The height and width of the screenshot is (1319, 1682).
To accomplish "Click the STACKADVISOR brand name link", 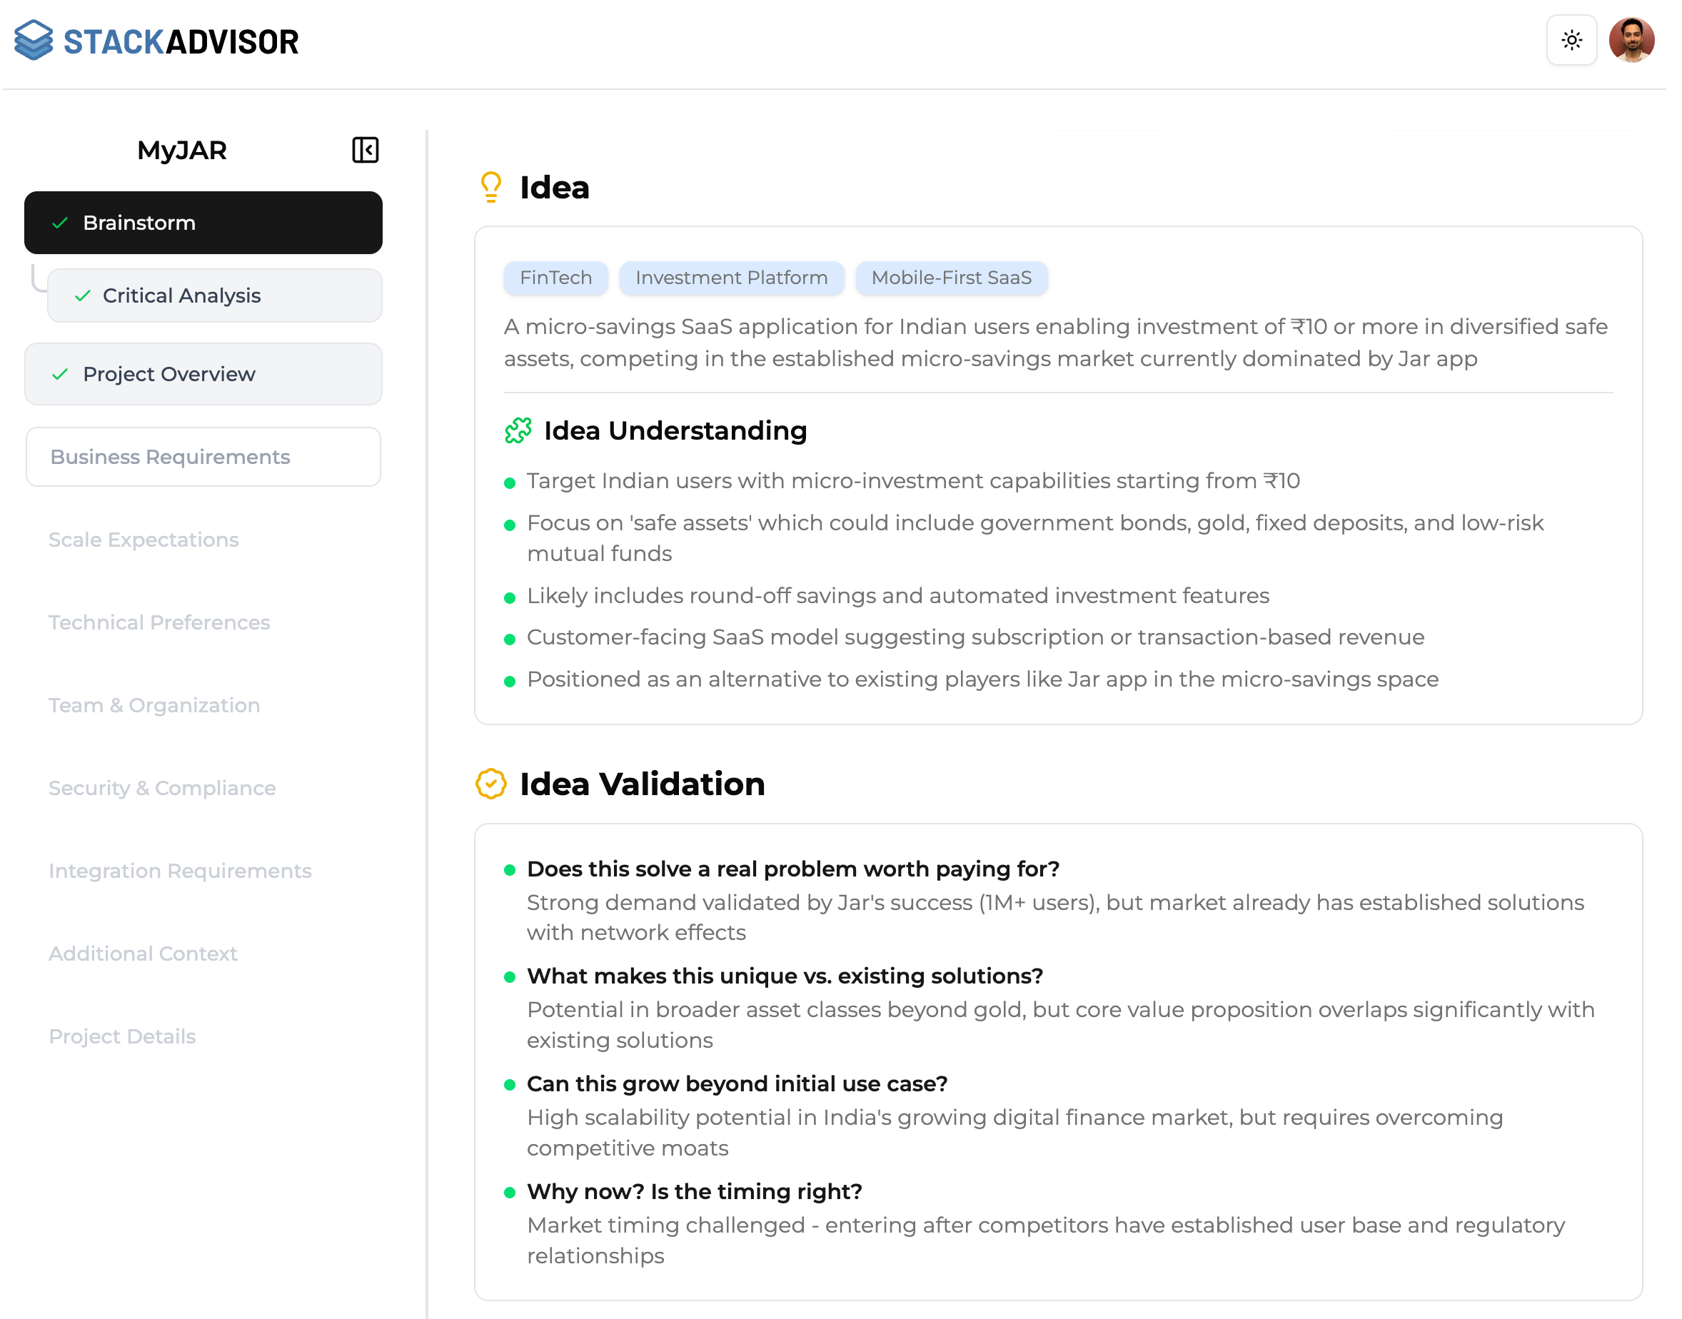I will click(x=181, y=41).
